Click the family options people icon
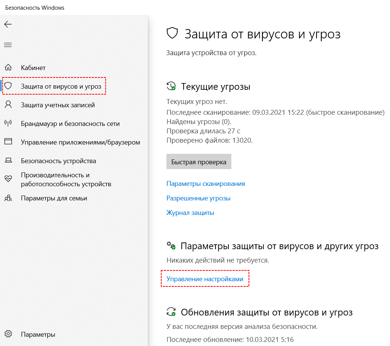Screen dimensions: 390x346 8,198
